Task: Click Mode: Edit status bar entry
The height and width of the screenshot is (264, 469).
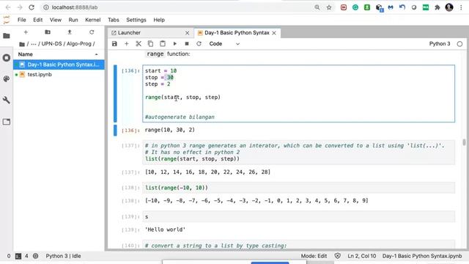Action: pyautogui.click(x=314, y=256)
